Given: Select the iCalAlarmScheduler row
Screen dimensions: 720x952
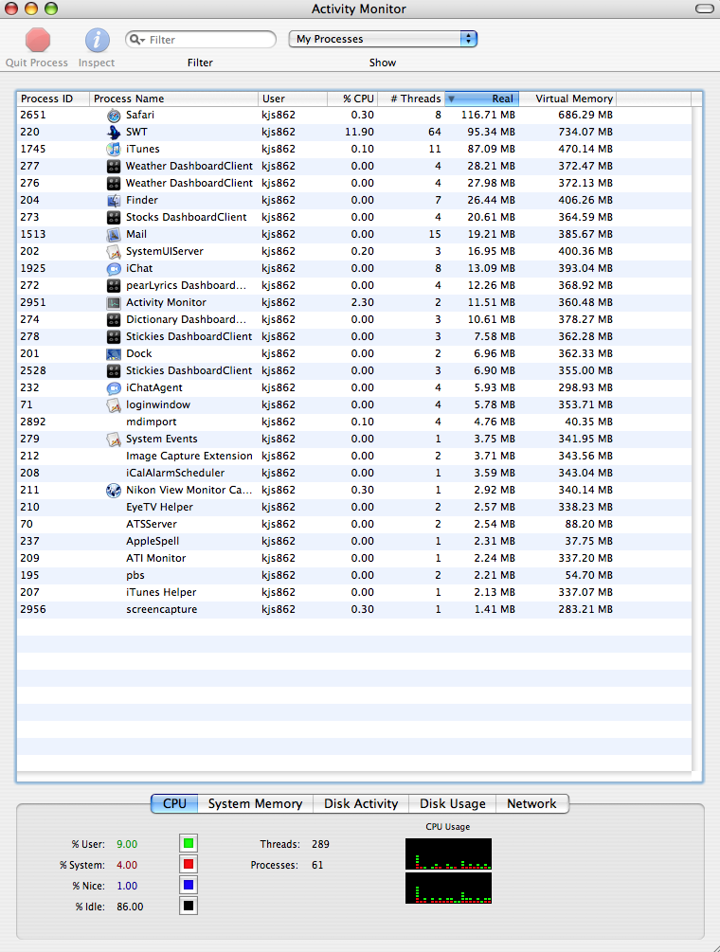Looking at the screenshot, I should [x=354, y=473].
